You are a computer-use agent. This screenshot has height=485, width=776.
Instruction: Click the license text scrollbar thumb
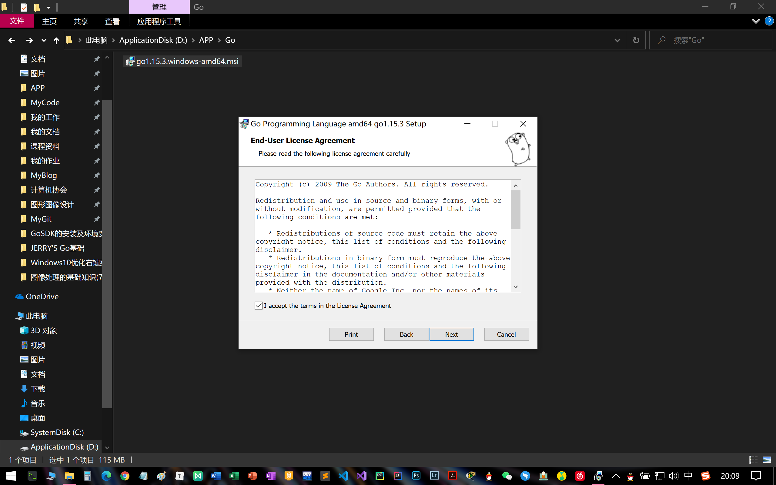515,209
